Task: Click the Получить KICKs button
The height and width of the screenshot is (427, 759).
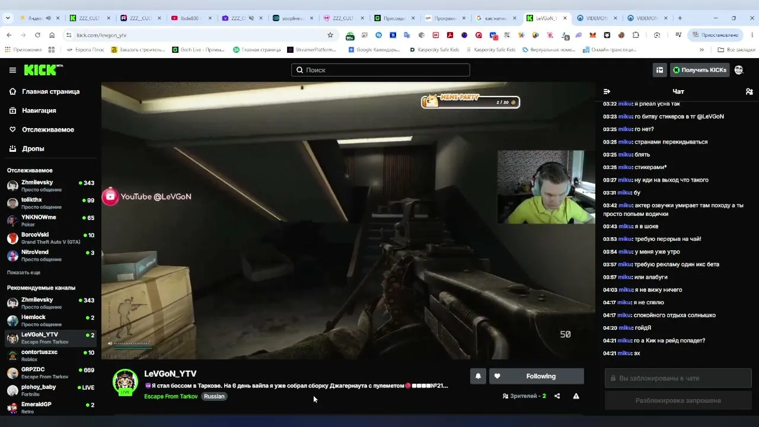Action: (699, 70)
